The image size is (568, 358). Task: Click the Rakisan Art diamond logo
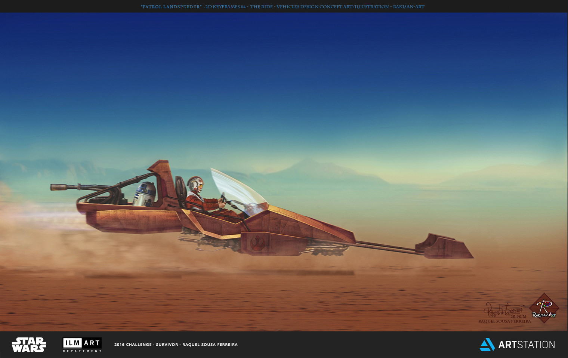544,308
